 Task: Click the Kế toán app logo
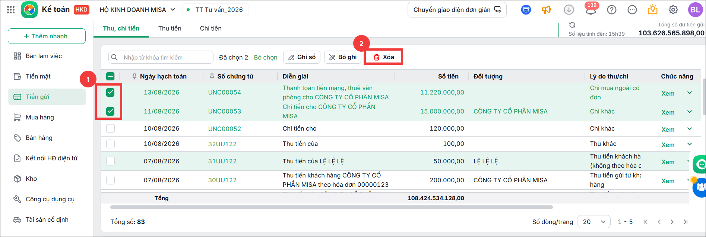pyautogui.click(x=29, y=10)
